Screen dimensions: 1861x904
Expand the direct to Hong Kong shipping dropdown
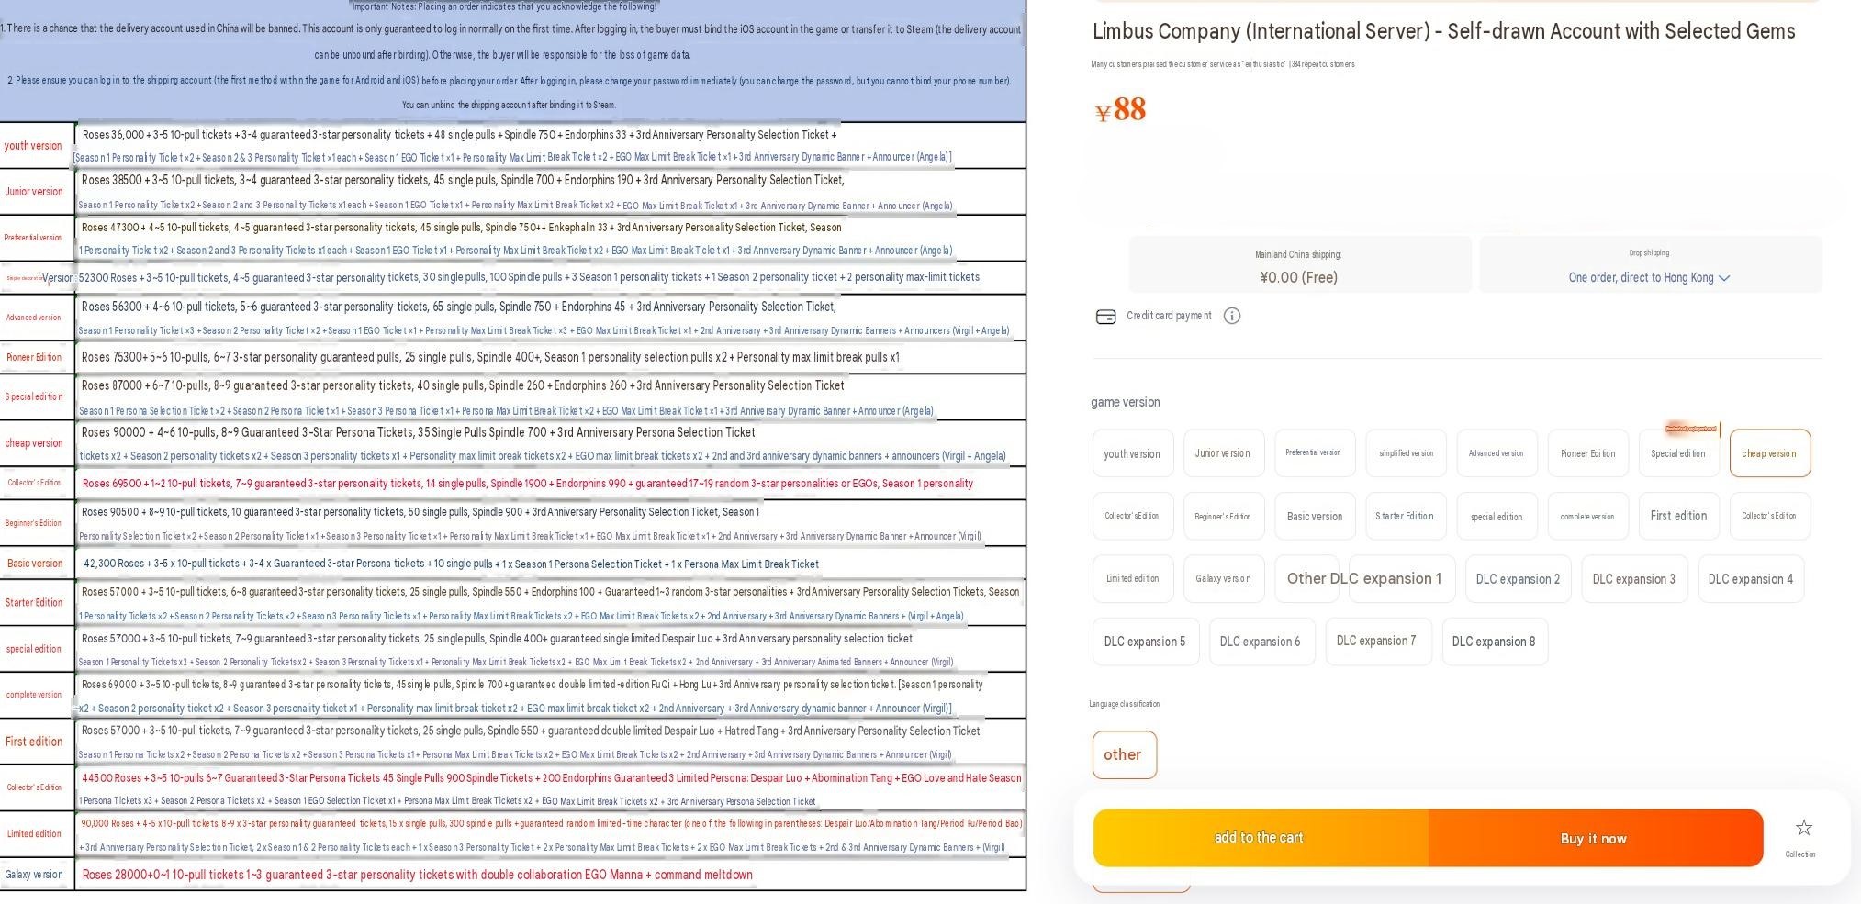tap(1724, 278)
